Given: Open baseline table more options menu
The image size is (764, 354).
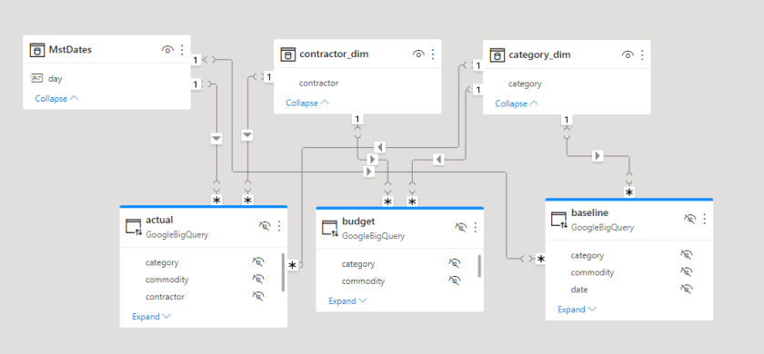Looking at the screenshot, I should point(704,219).
